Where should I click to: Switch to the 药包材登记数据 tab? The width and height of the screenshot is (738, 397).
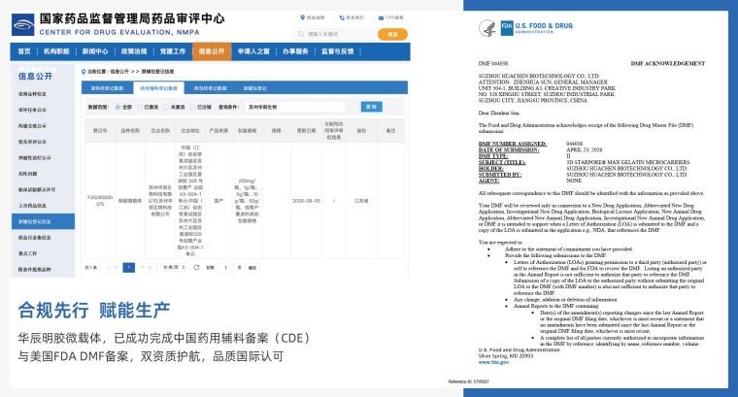(210, 88)
